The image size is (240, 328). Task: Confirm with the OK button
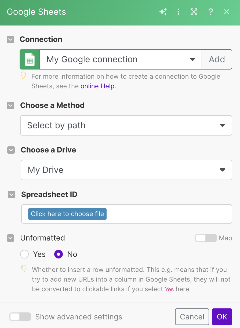pos(222,317)
